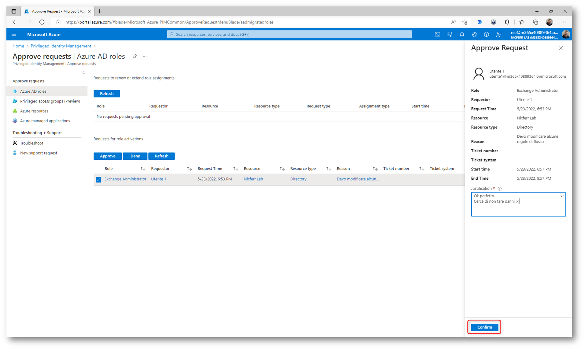Refresh the role activations requests list
The image size is (585, 350).
point(161,156)
